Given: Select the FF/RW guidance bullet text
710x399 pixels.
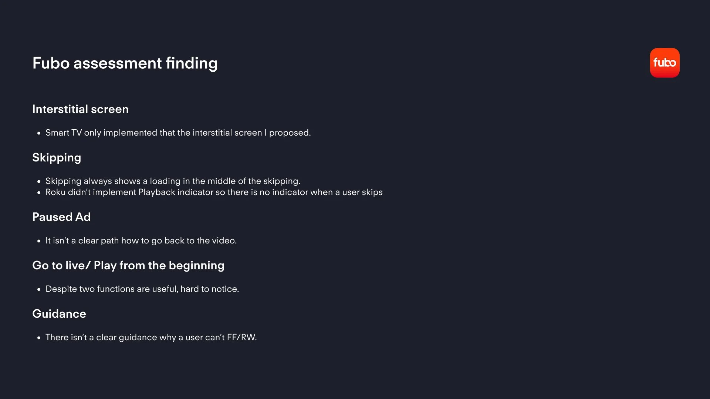Looking at the screenshot, I should point(151,337).
